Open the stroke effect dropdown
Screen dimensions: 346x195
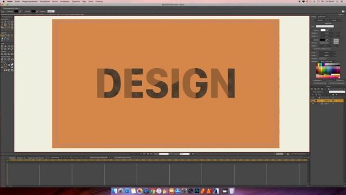point(327,45)
